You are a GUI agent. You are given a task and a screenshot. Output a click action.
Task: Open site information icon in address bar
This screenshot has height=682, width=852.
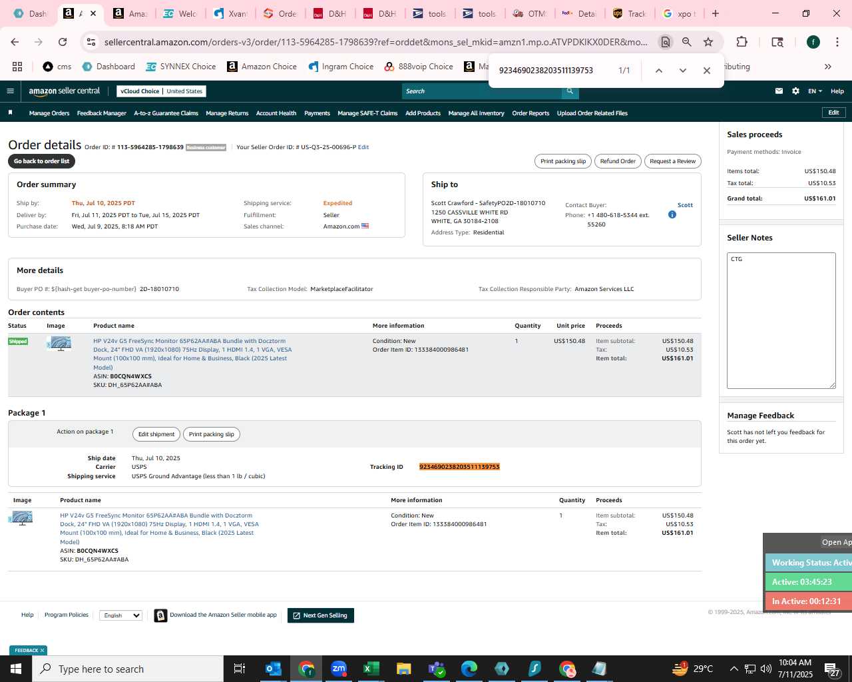pyautogui.click(x=91, y=42)
